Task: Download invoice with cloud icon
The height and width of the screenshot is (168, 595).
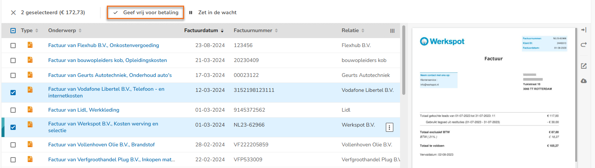Action: 584,81
